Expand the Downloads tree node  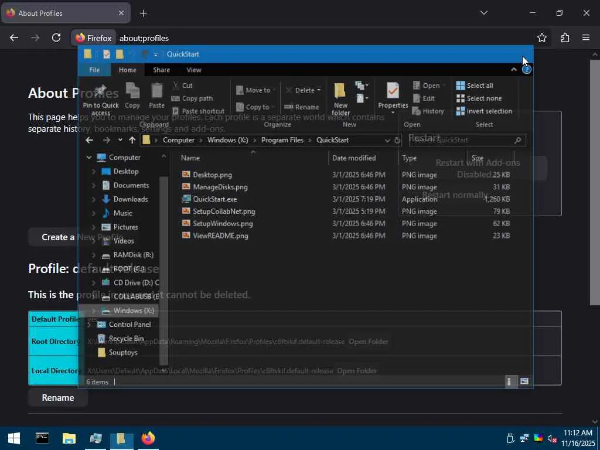point(94,199)
